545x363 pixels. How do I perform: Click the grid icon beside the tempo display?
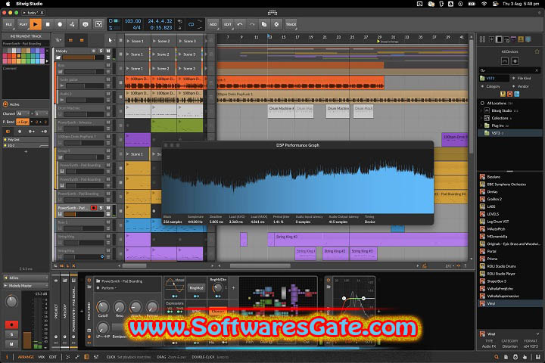coord(99,24)
